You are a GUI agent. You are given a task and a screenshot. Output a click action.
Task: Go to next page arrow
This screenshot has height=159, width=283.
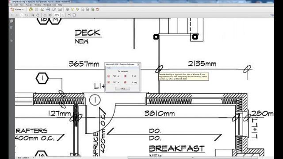click(17, 15)
